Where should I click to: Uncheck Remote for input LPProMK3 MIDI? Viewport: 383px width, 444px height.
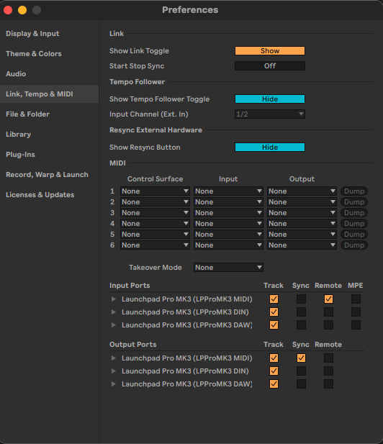coord(328,299)
